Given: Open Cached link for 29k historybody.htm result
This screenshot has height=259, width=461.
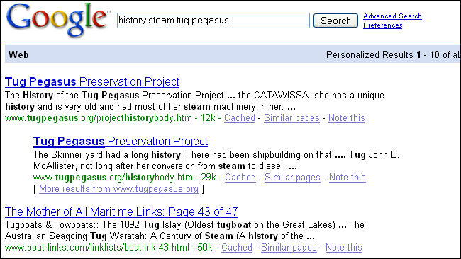Looking at the screenshot, I should click(240, 178).
